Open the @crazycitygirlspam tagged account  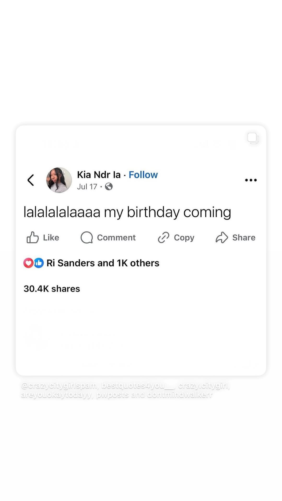click(59, 386)
